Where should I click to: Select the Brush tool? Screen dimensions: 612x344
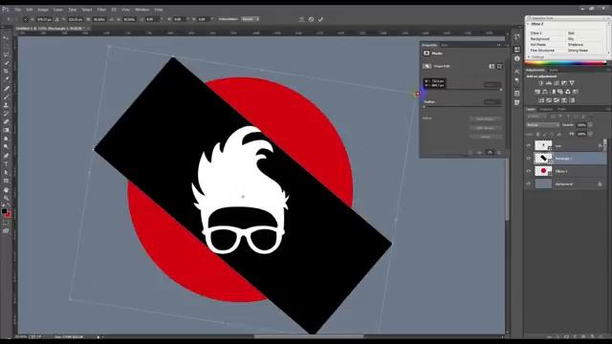pos(6,97)
